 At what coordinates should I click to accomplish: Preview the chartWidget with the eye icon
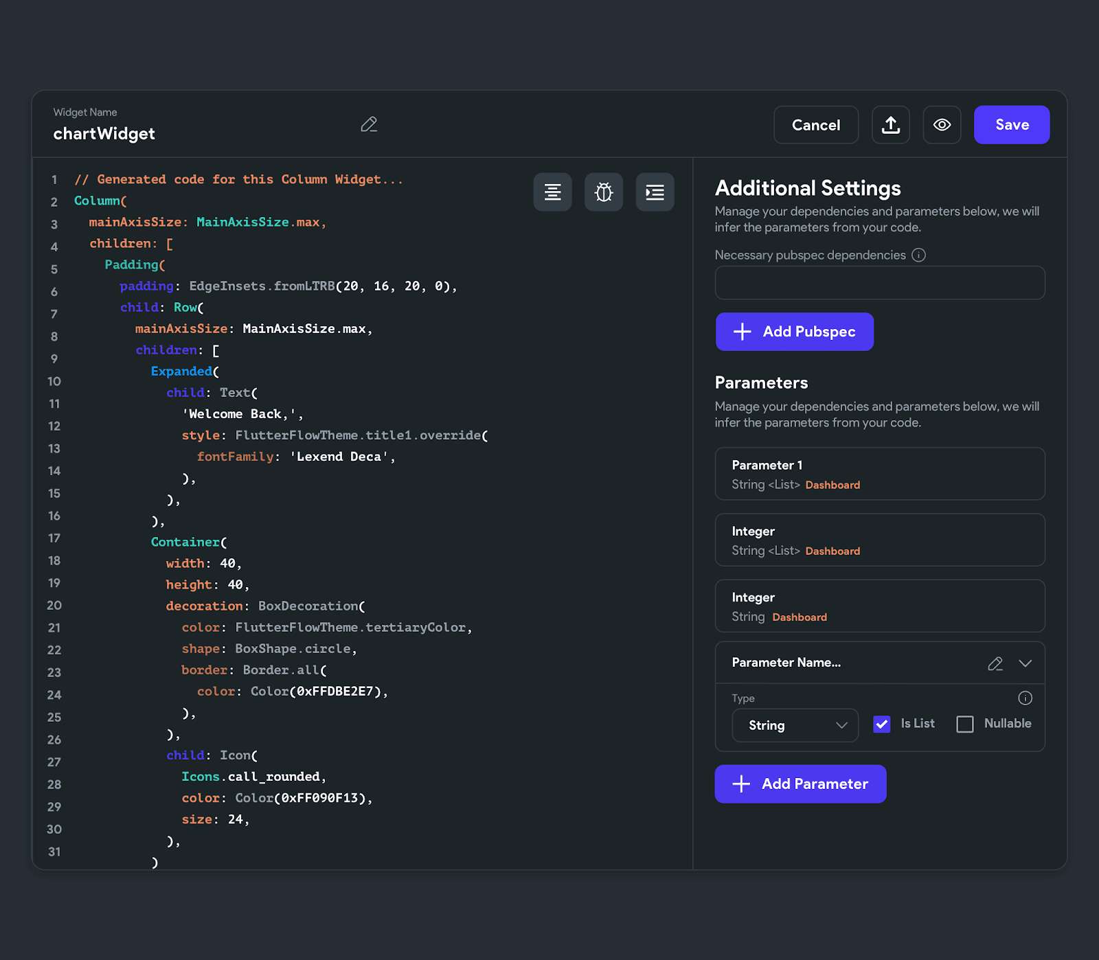pos(942,124)
